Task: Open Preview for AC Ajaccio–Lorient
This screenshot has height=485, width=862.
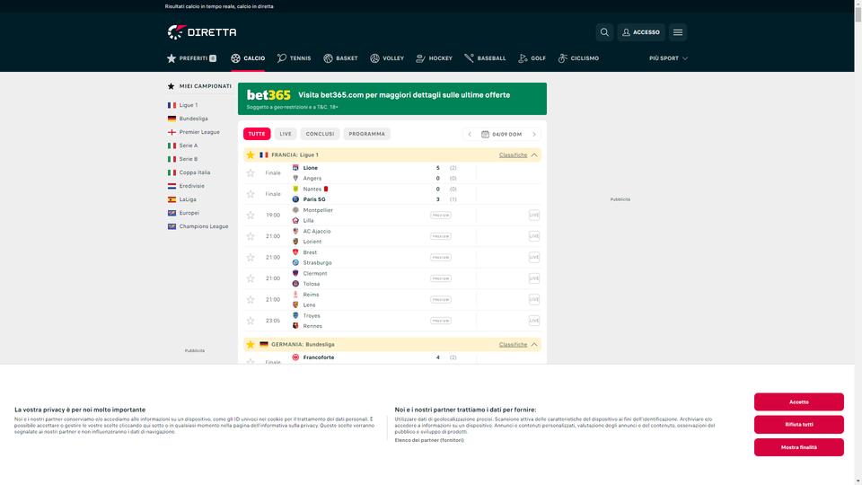Action: pos(441,236)
